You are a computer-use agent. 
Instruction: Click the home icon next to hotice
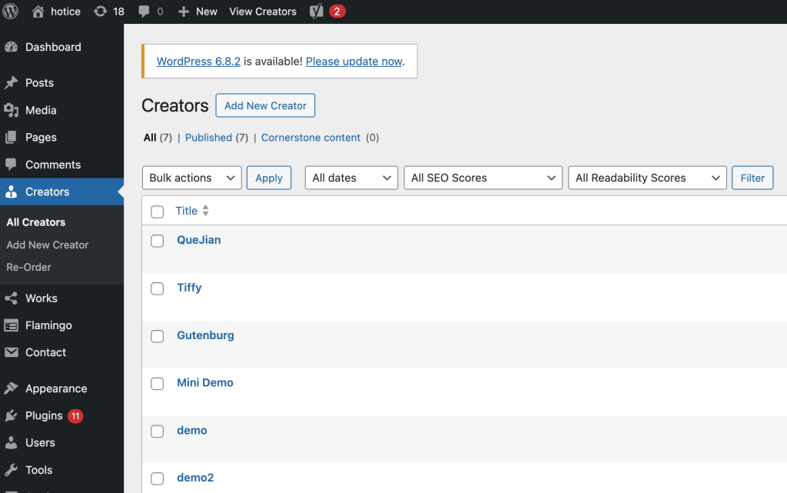(x=38, y=12)
